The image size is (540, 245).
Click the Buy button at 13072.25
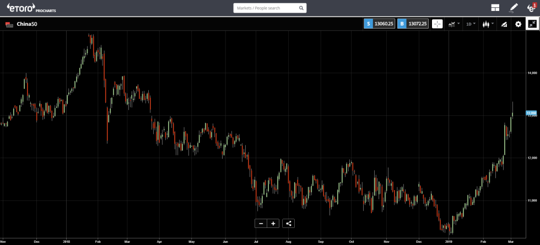pyautogui.click(x=413, y=24)
